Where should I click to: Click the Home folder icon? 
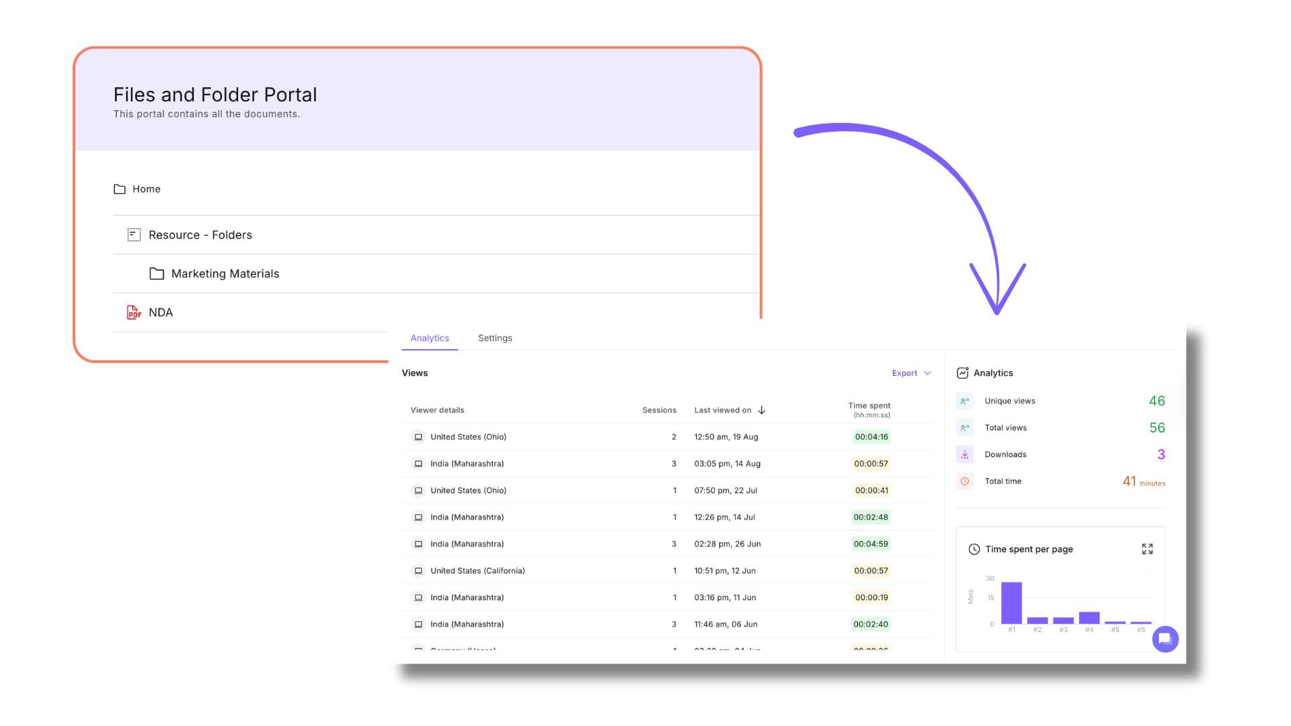pyautogui.click(x=119, y=189)
